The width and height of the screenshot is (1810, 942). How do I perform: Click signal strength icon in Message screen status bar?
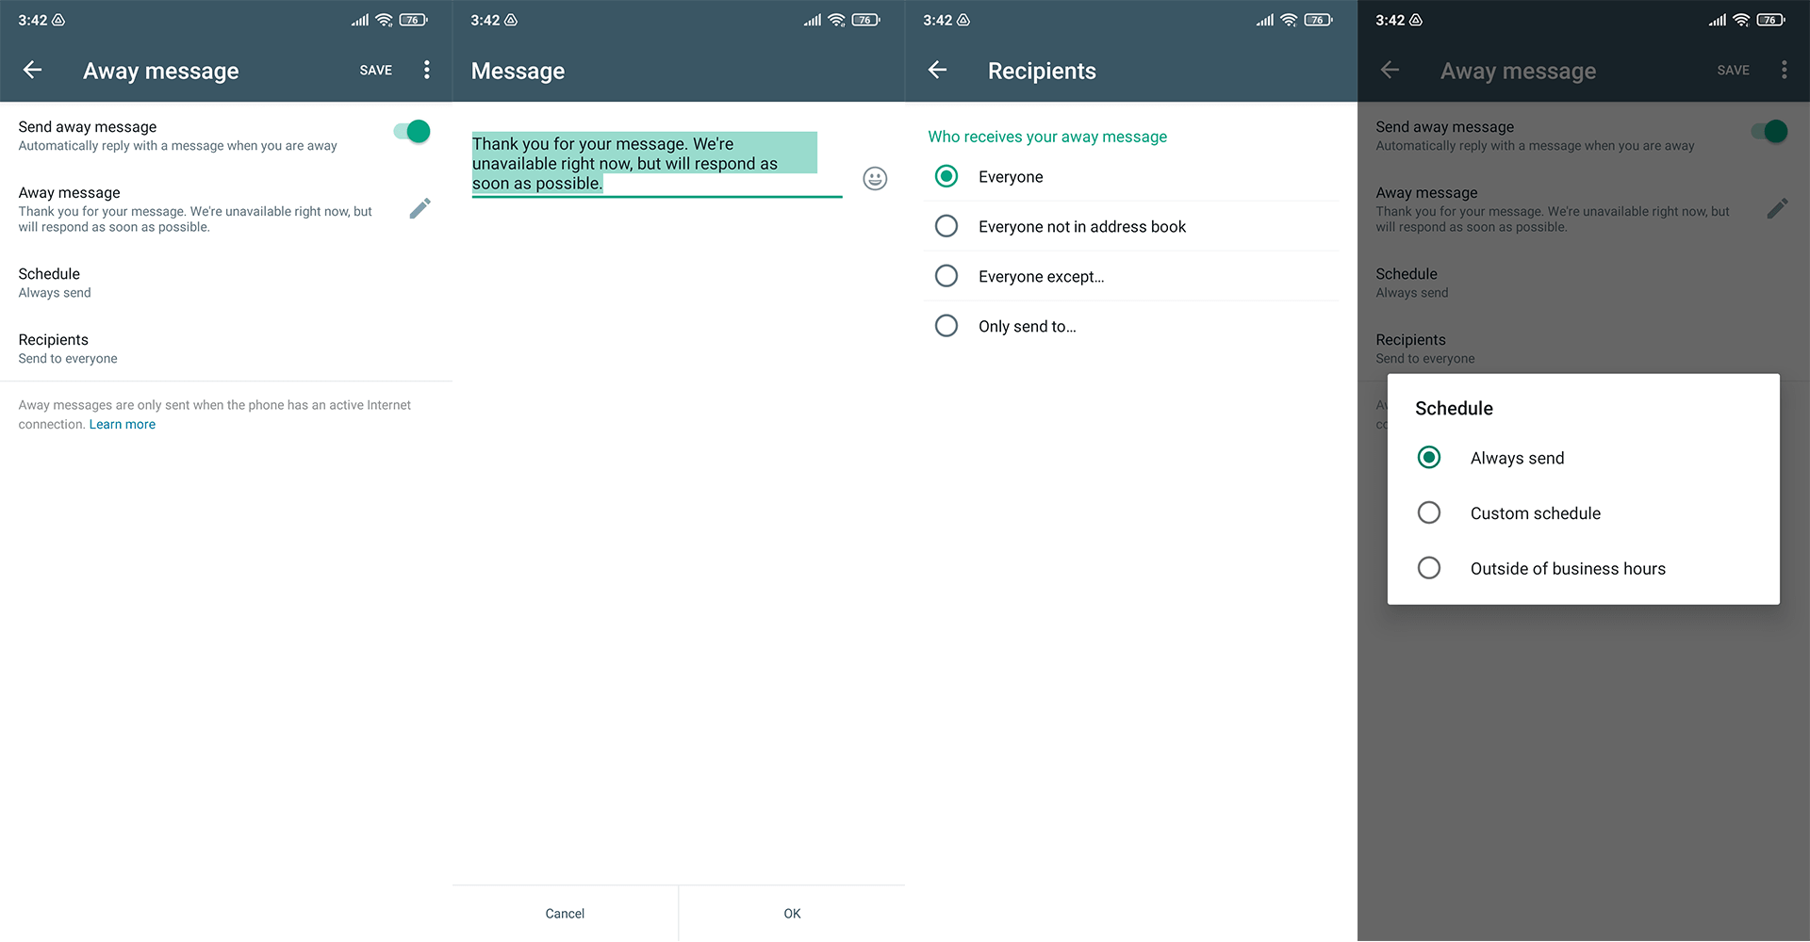[x=813, y=20]
